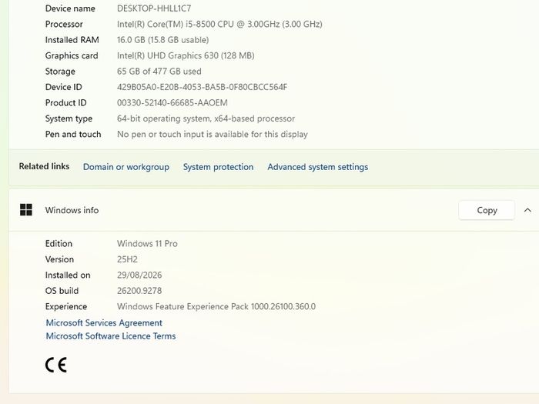This screenshot has width=539, height=404.
Task: Click the 65 GB of 477 GB used value
Action: click(x=159, y=72)
